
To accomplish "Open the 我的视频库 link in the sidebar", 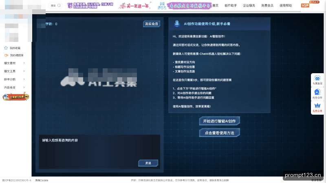I will 17,55.
